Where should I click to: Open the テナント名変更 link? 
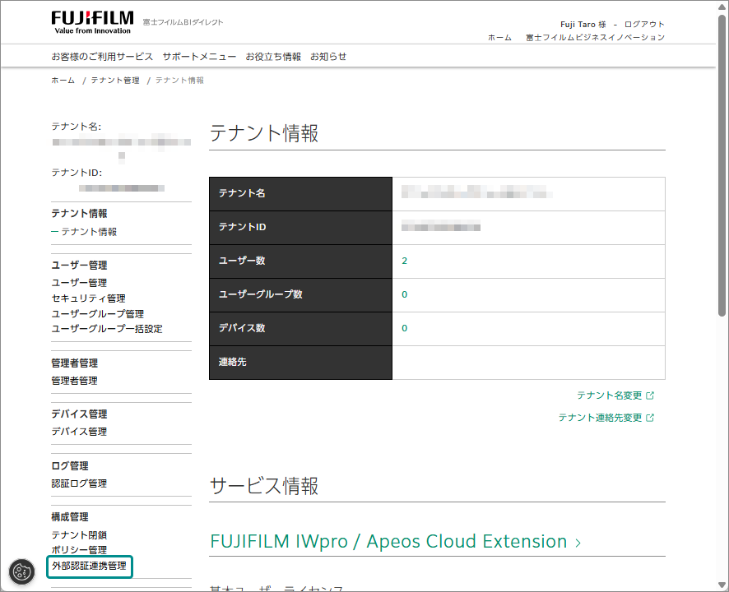(610, 395)
